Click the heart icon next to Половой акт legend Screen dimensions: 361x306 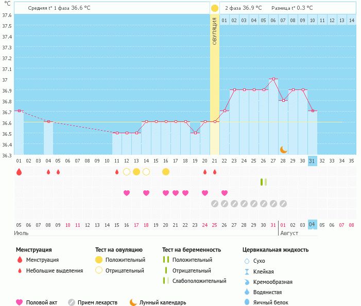[20, 302]
